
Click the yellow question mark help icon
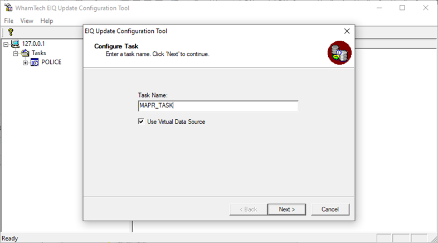click(x=11, y=32)
